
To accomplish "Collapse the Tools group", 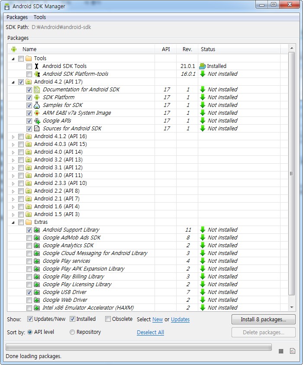I will pyautogui.click(x=13, y=59).
